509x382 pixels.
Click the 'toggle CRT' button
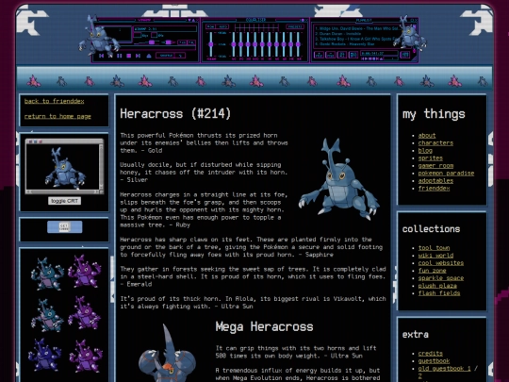(x=65, y=201)
